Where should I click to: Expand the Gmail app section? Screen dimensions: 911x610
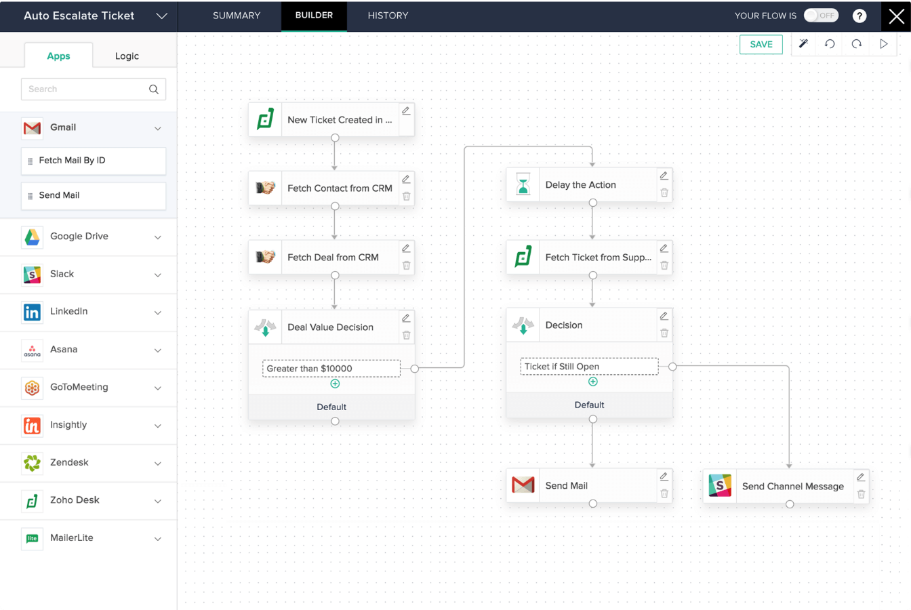tap(158, 128)
